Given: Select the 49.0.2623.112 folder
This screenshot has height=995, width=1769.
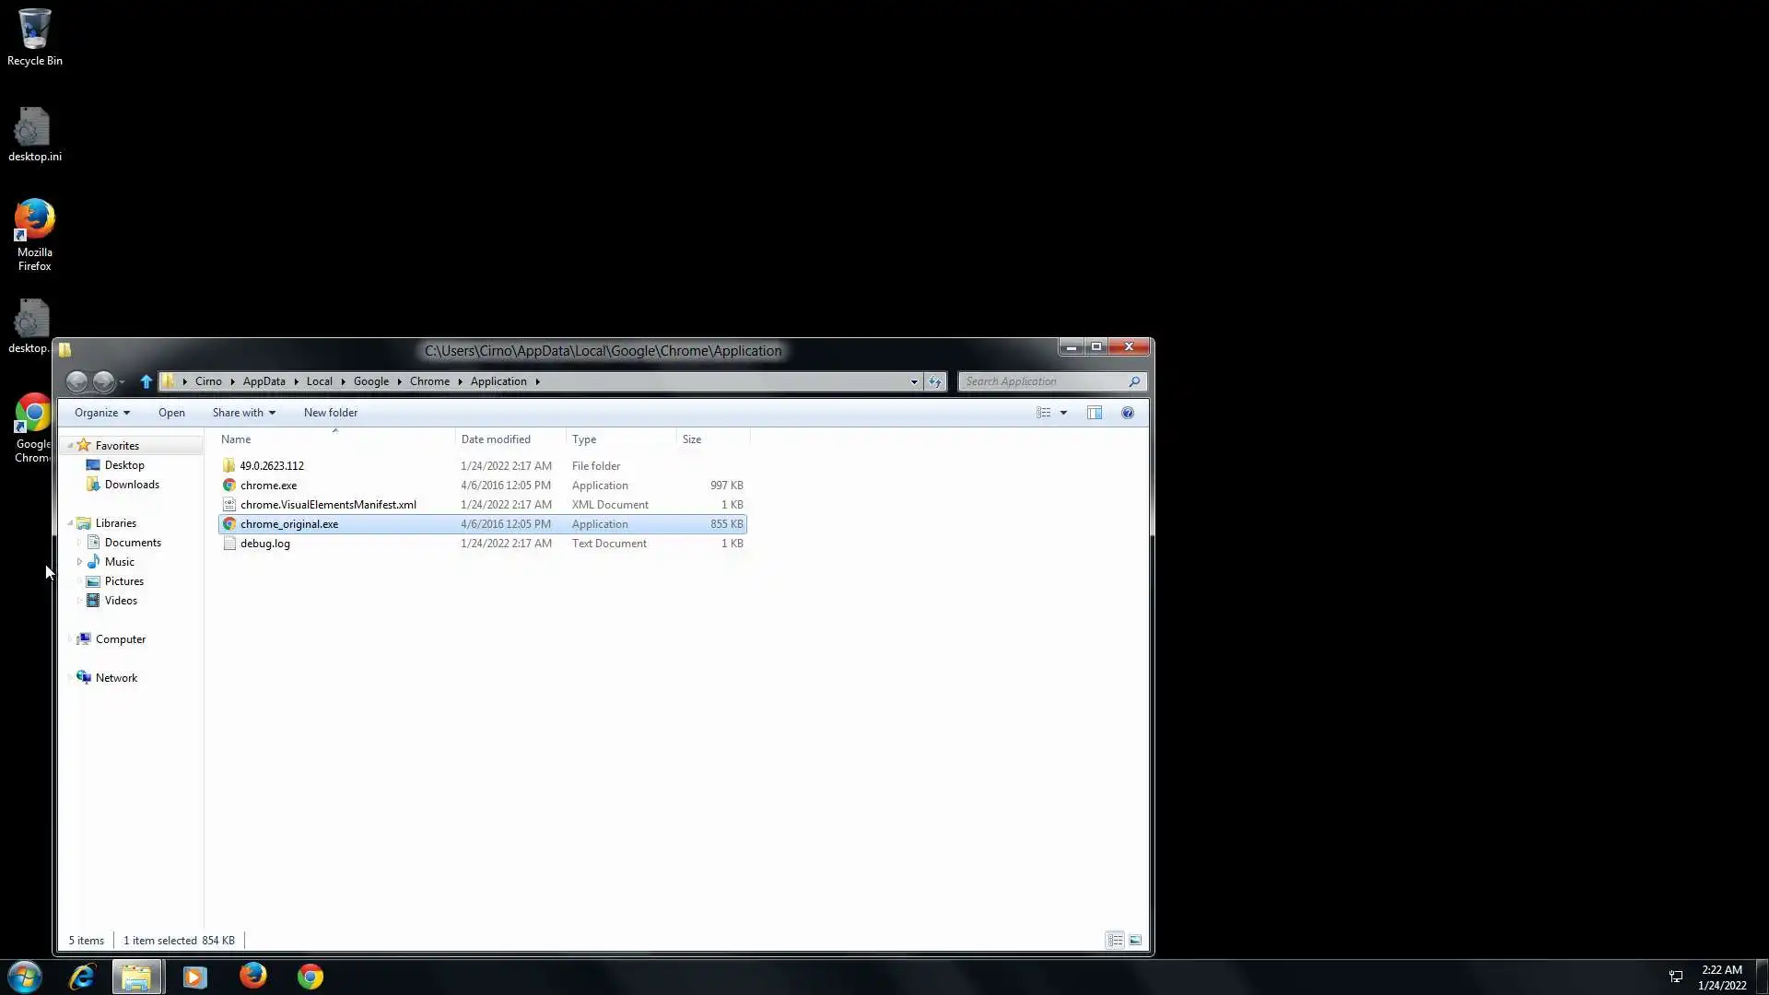Looking at the screenshot, I should 272,466.
